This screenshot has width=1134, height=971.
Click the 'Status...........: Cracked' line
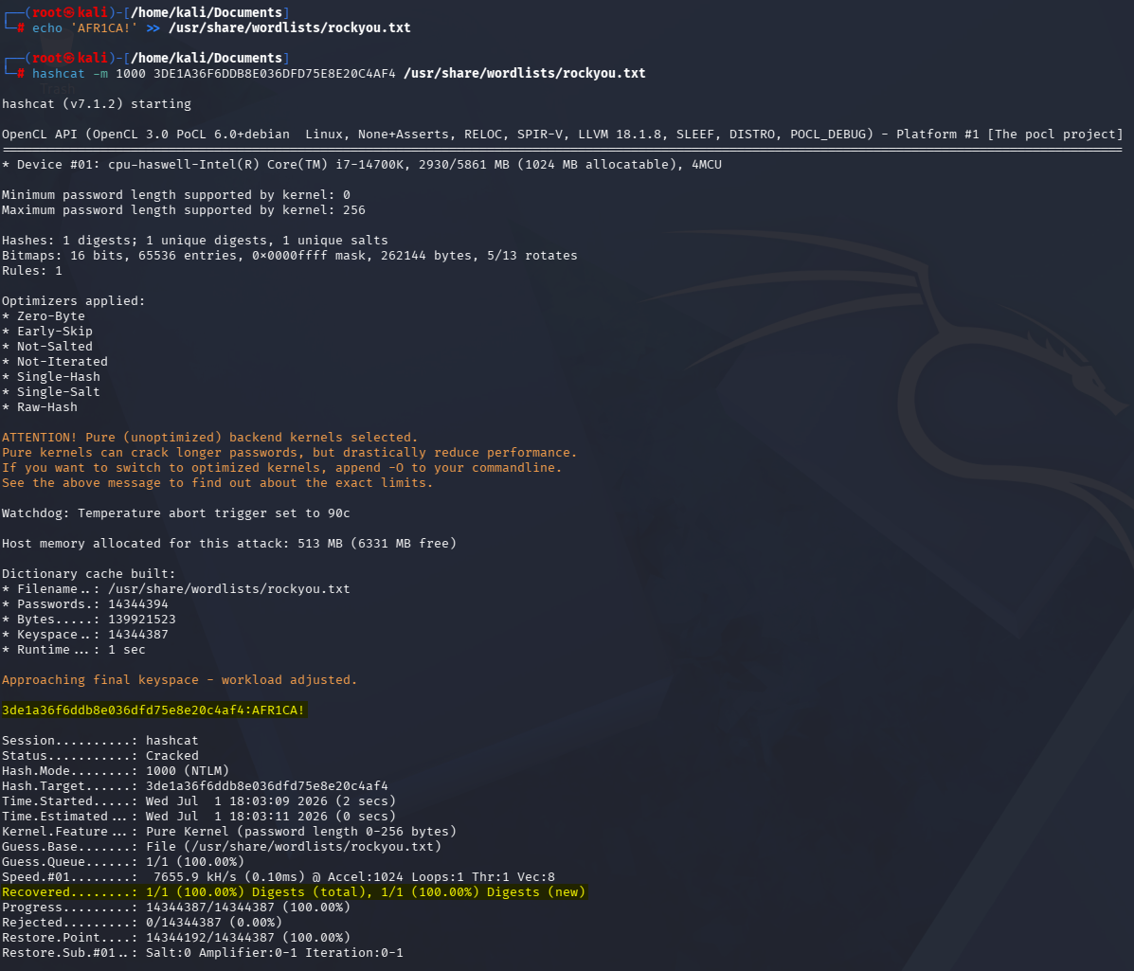[x=99, y=756]
